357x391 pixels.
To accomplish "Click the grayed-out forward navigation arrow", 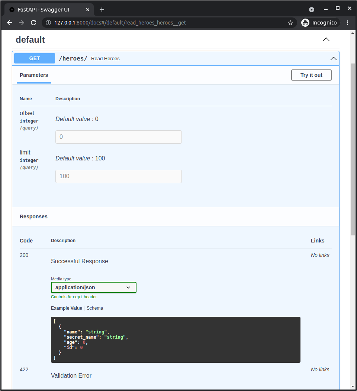I will click(x=22, y=23).
